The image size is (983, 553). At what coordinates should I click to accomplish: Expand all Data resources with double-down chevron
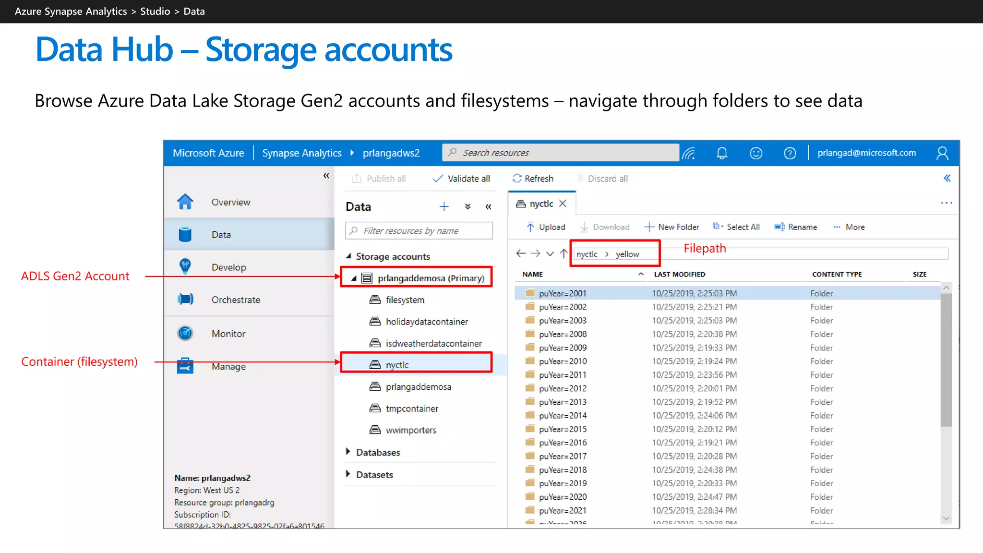[468, 206]
